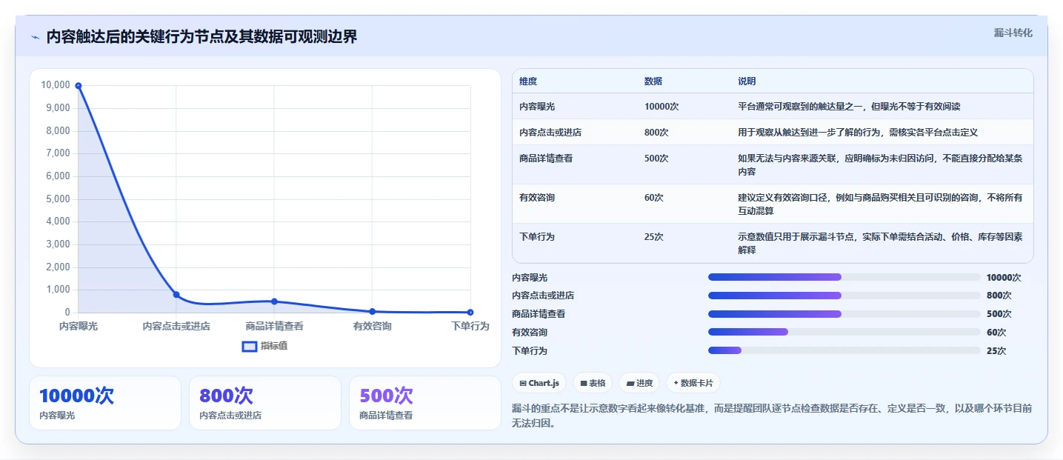
Task: Click the 25次 progress value label
Action: pyautogui.click(x=996, y=351)
